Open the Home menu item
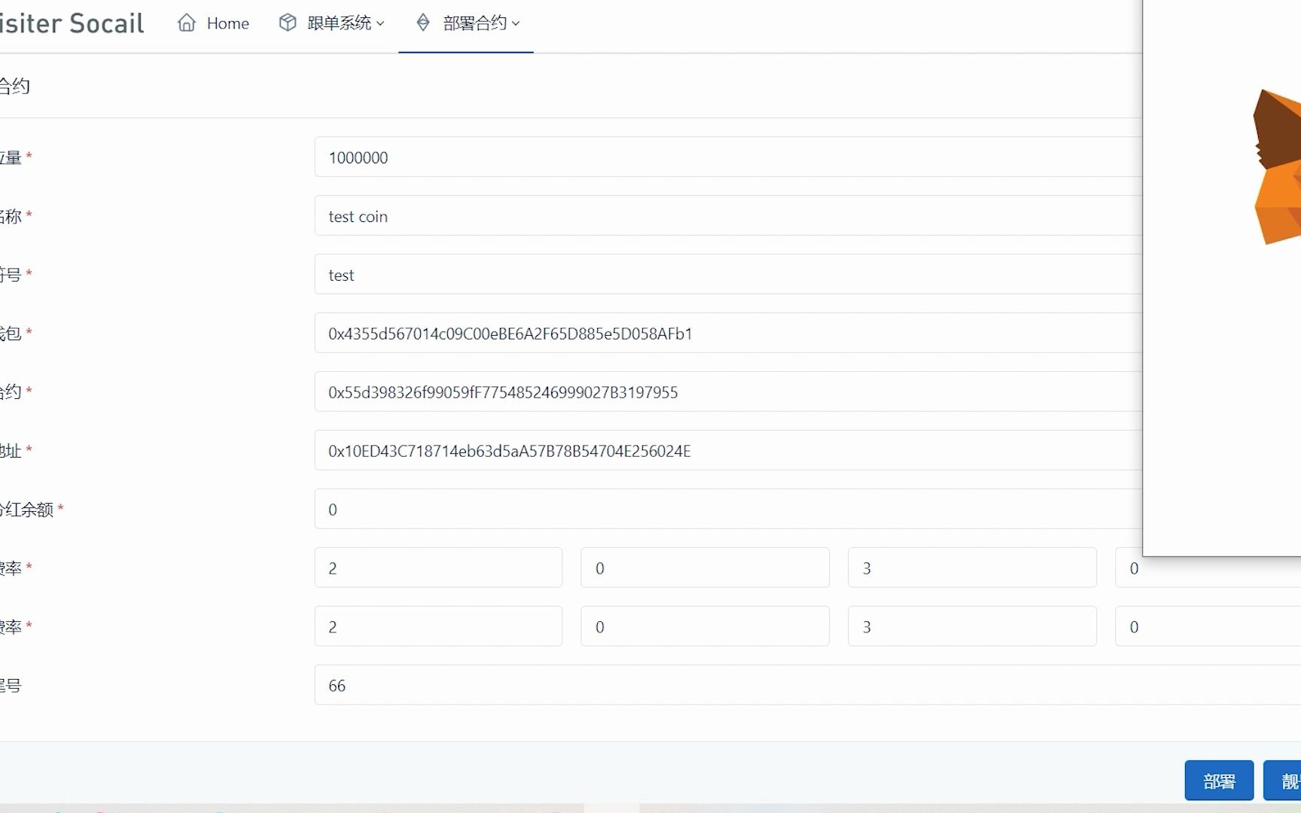 (x=214, y=23)
